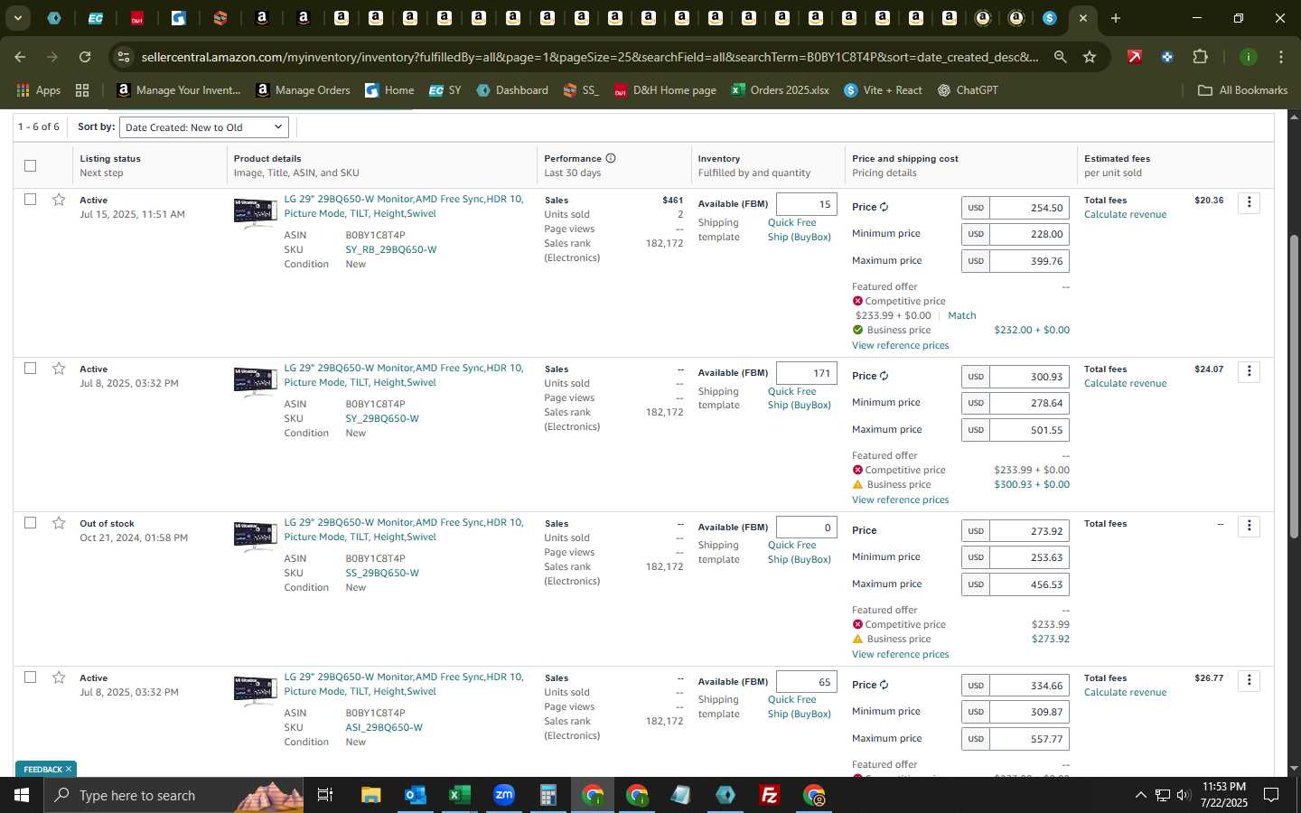Click the Quick Free Ship template for 171 units
This screenshot has width=1301, height=813.
799,398
